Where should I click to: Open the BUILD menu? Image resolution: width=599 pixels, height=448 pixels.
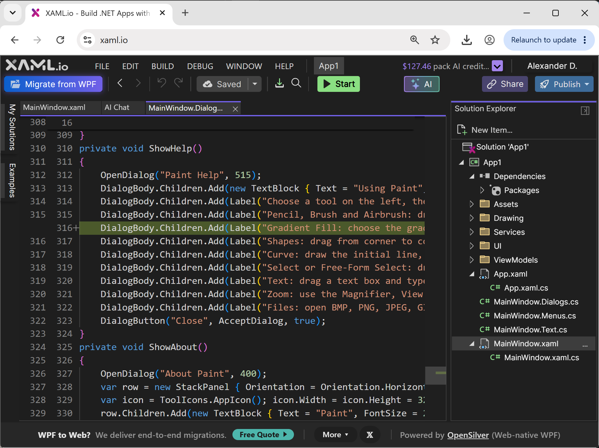pos(163,66)
